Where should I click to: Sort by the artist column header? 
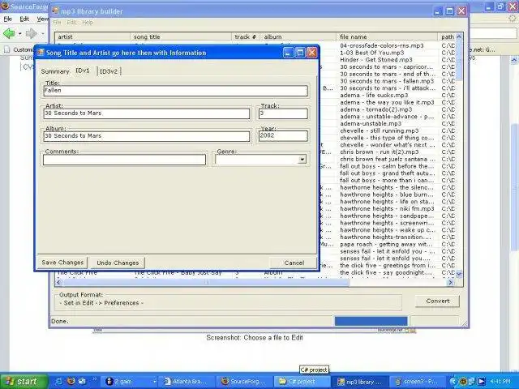pyautogui.click(x=92, y=36)
